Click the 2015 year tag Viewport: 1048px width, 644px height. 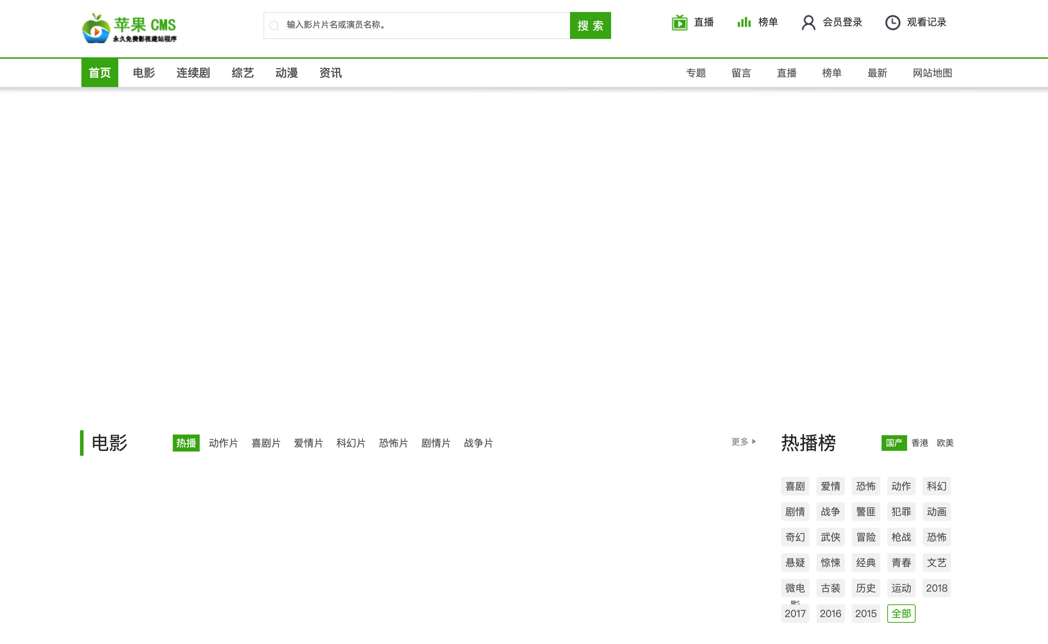[866, 614]
